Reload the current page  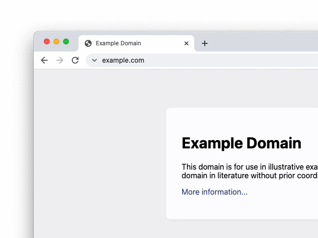(x=75, y=60)
